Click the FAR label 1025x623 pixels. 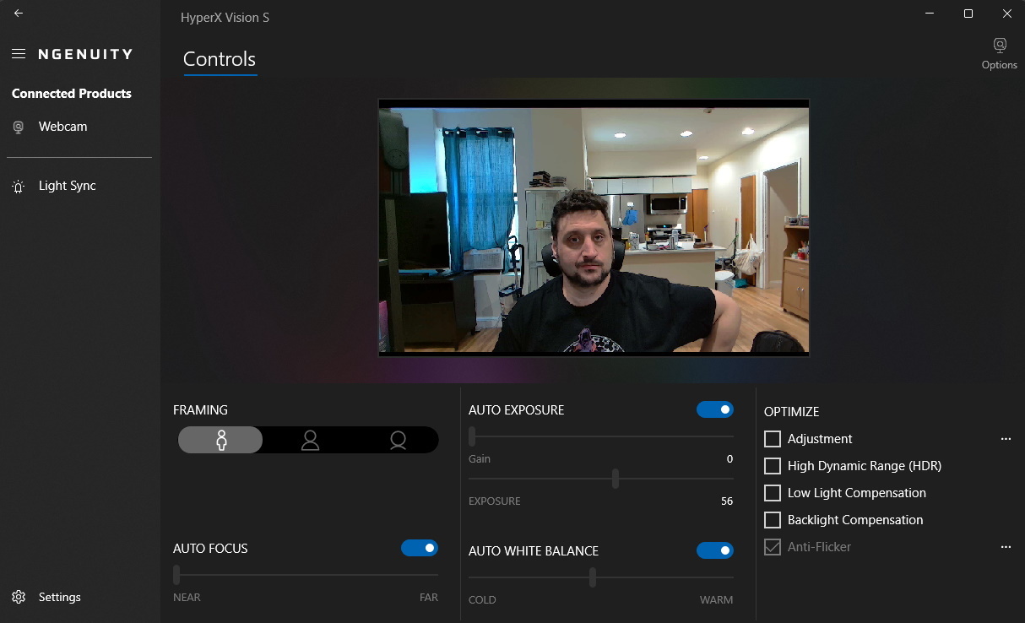point(429,598)
